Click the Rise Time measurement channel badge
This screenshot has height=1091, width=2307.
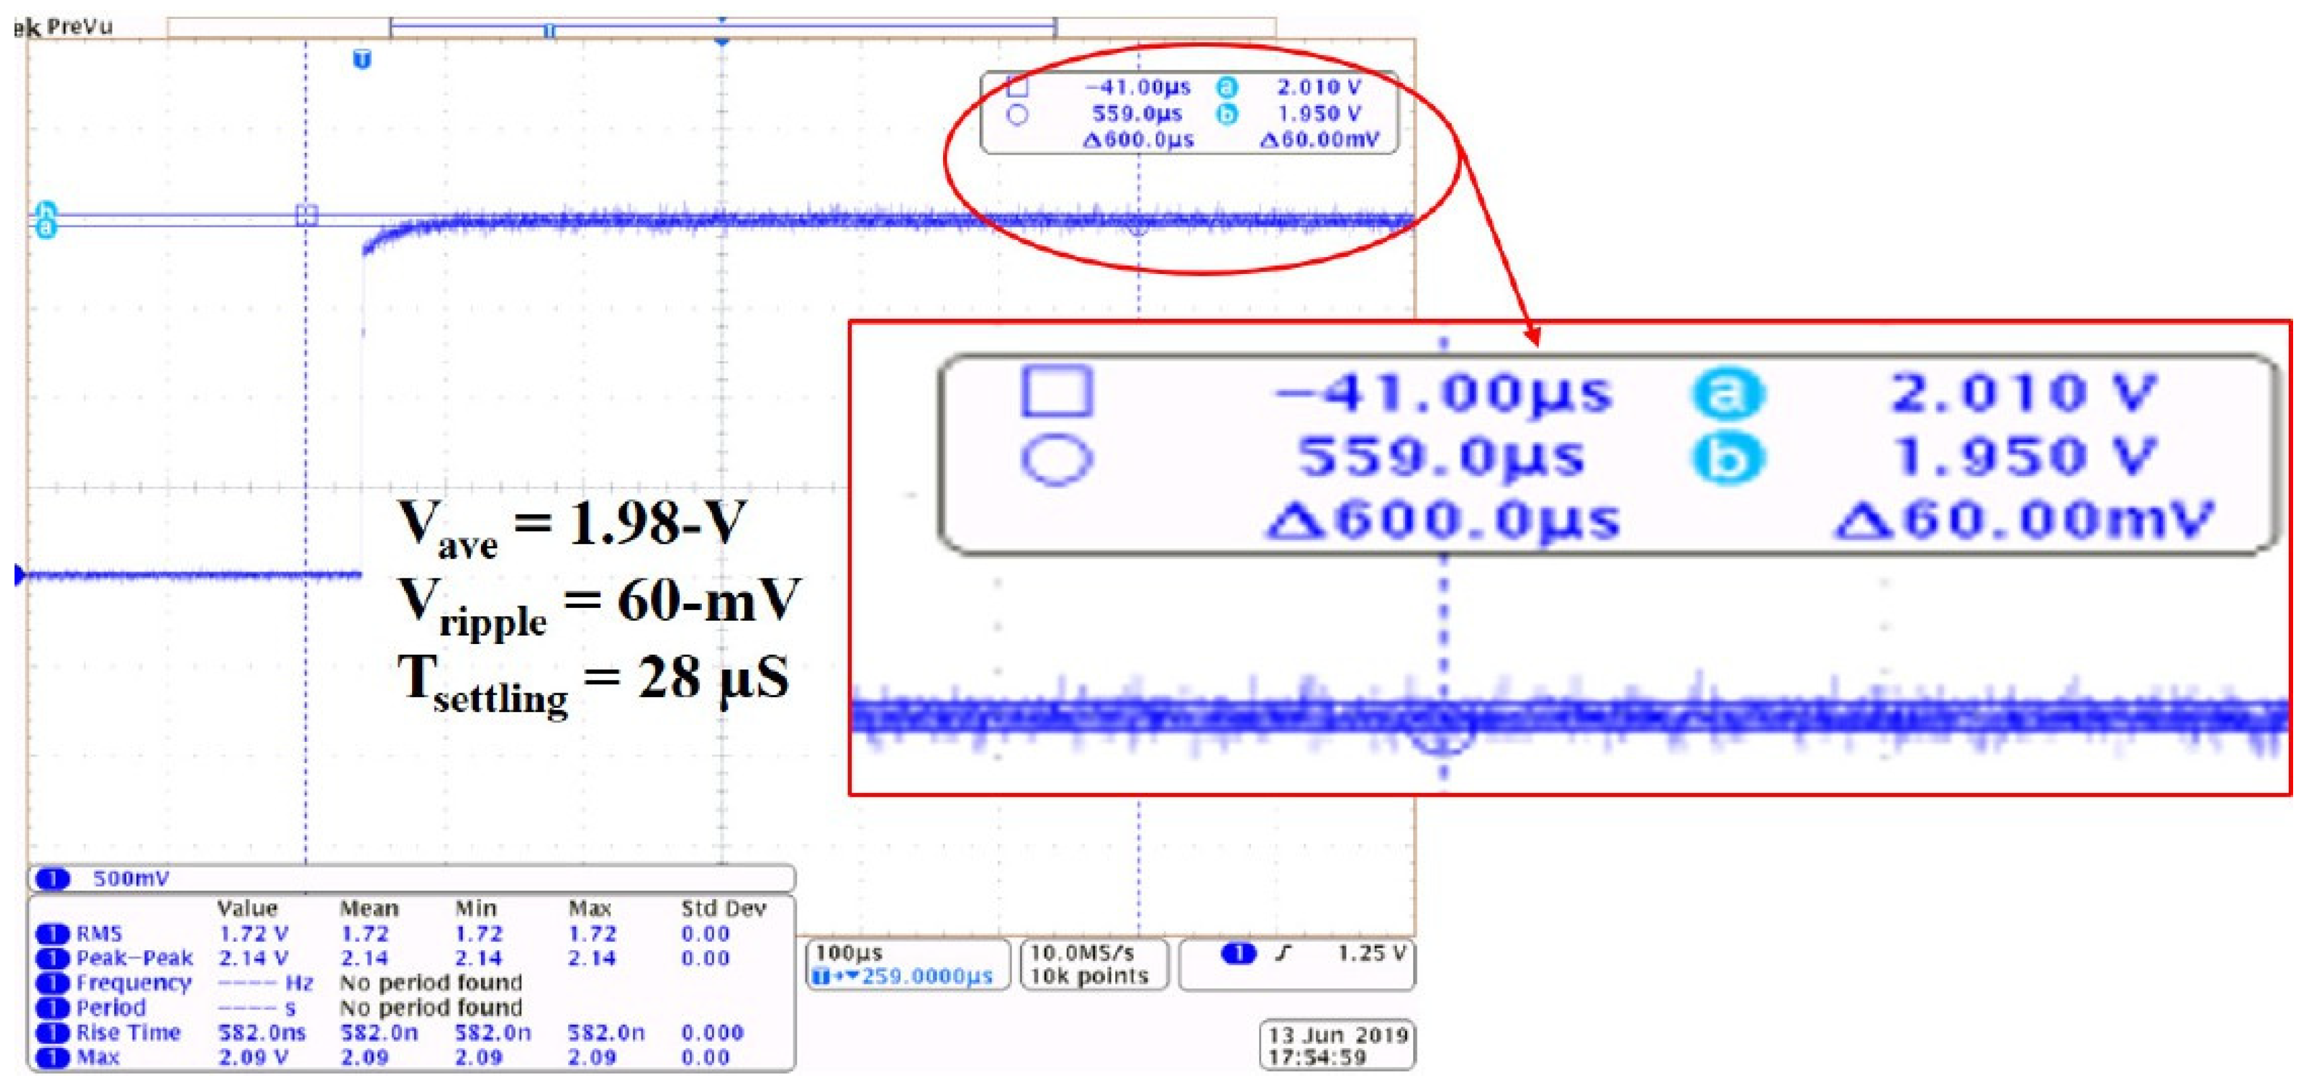pyautogui.click(x=52, y=1033)
